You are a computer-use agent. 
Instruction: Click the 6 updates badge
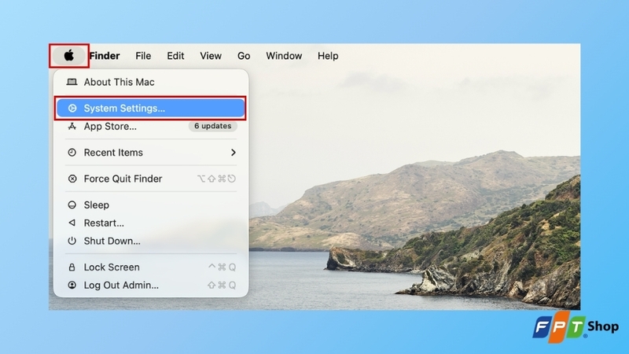212,126
